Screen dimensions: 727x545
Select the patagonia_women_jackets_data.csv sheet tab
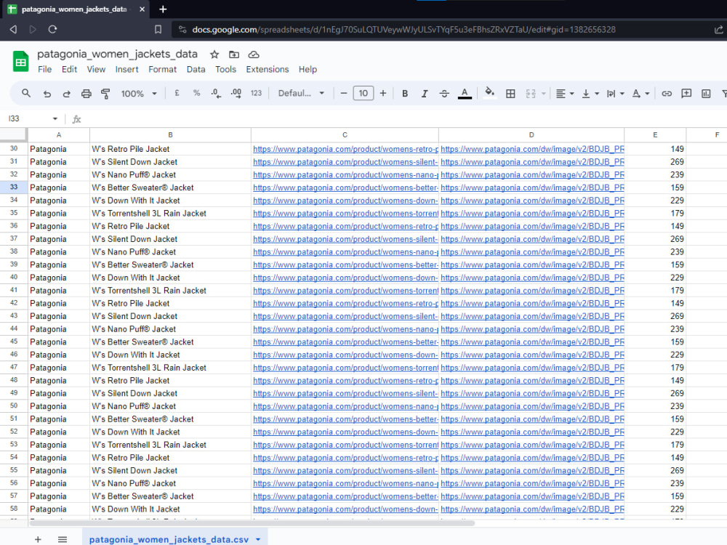coord(169,539)
